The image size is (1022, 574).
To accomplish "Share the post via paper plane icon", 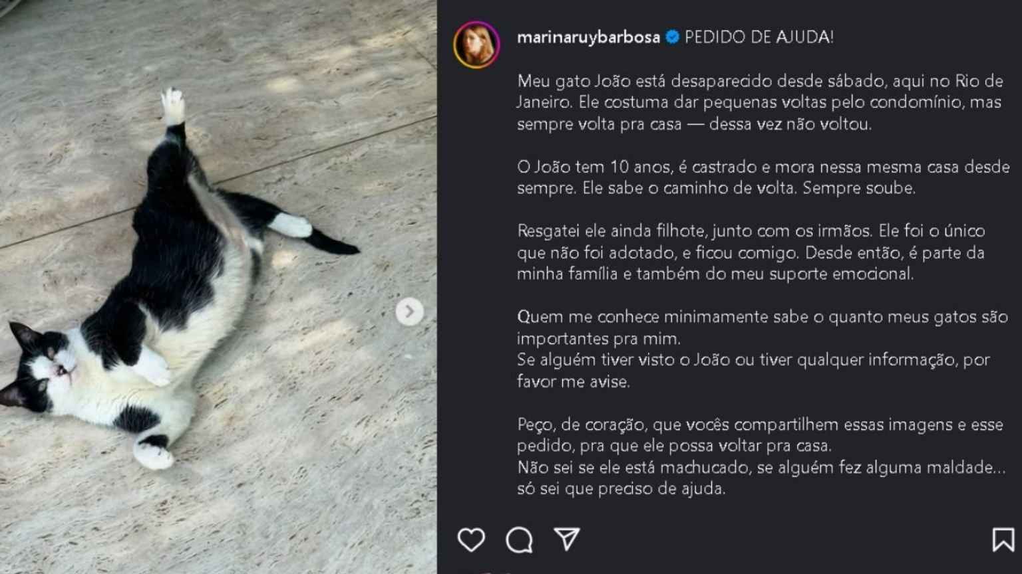I will point(567,539).
